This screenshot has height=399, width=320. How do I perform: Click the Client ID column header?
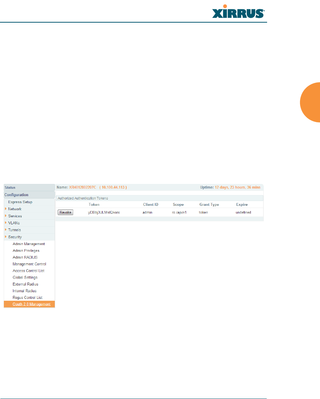point(151,205)
